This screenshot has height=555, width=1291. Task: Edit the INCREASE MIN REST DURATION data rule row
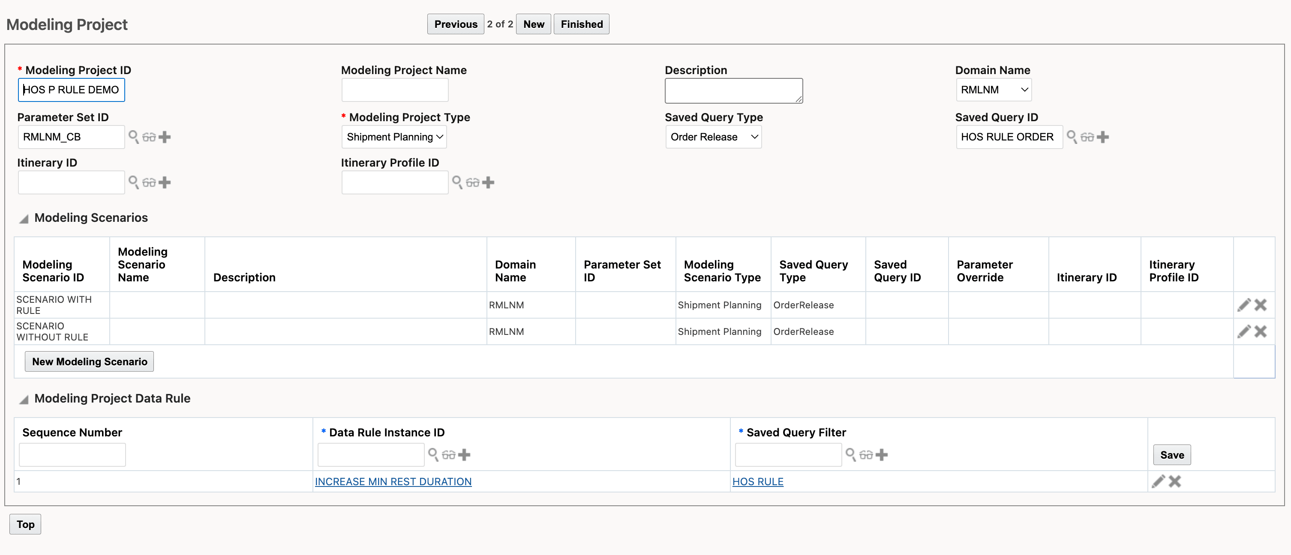click(1158, 481)
